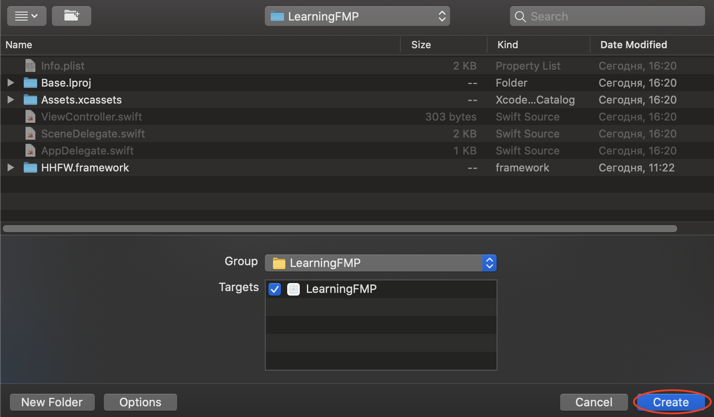The image size is (714, 417).
Task: Expand the HHFW.framework folder
Action: [11, 168]
